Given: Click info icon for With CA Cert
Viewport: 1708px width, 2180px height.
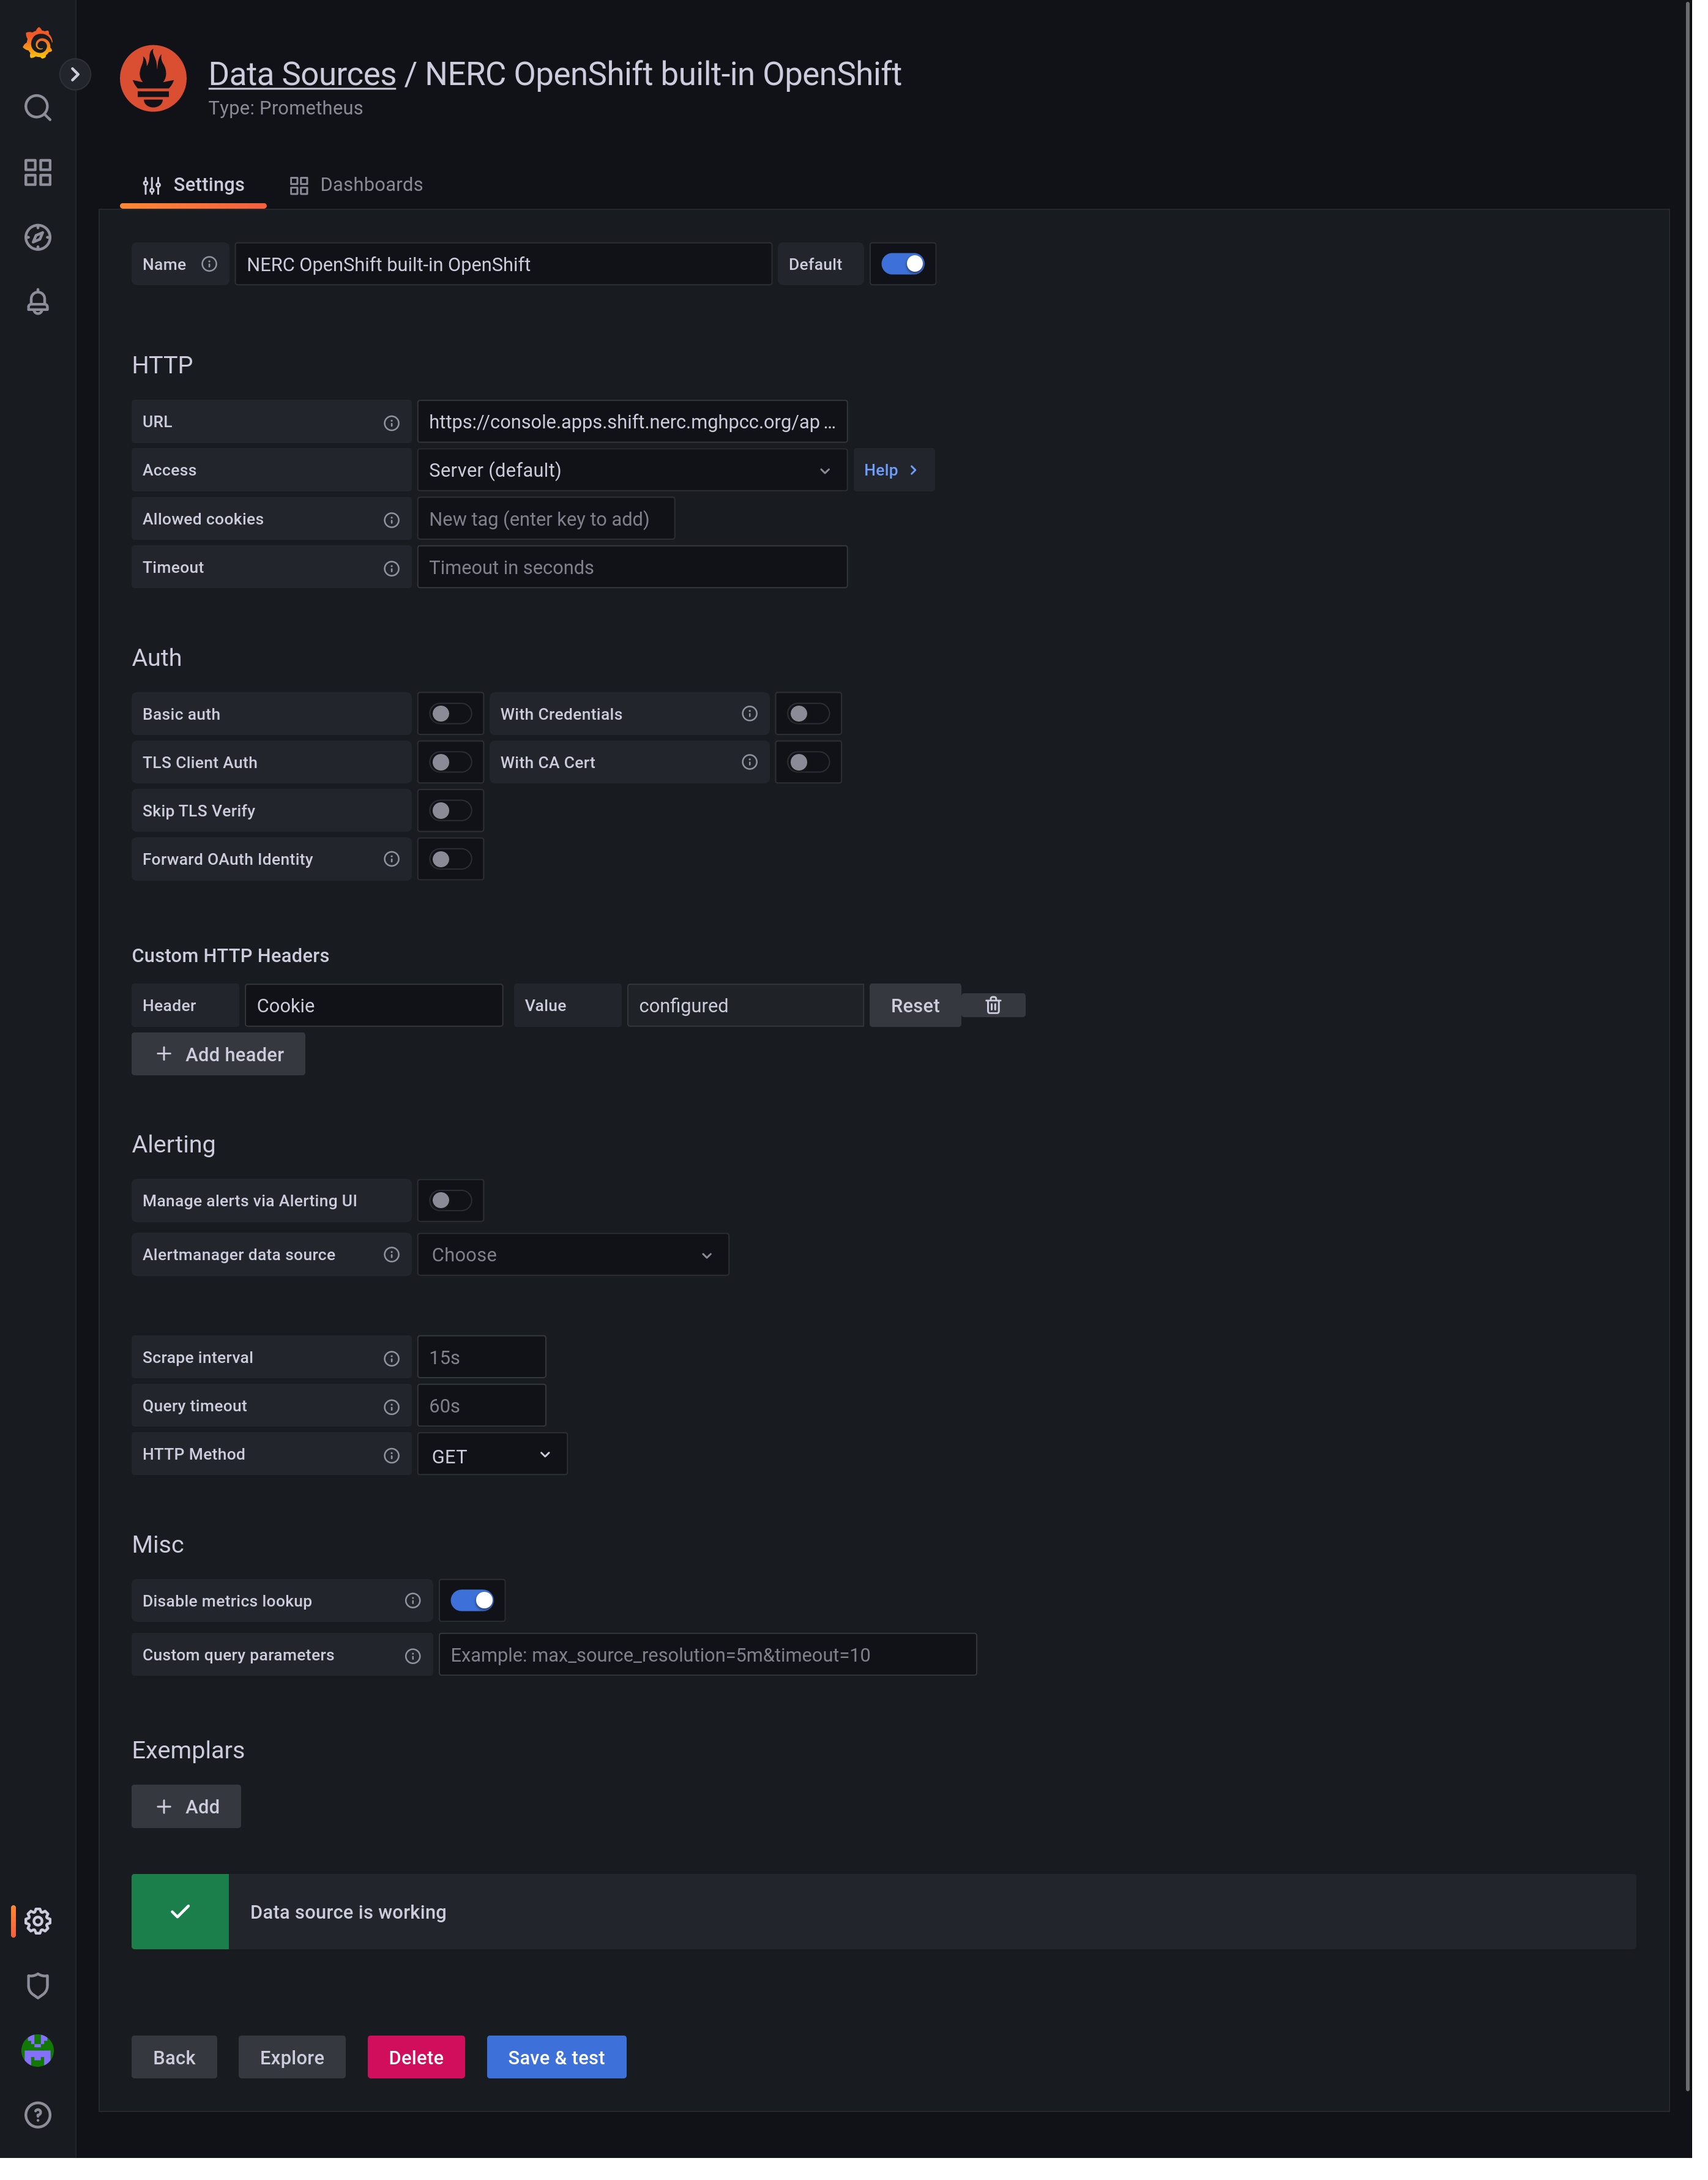Looking at the screenshot, I should pos(756,769).
